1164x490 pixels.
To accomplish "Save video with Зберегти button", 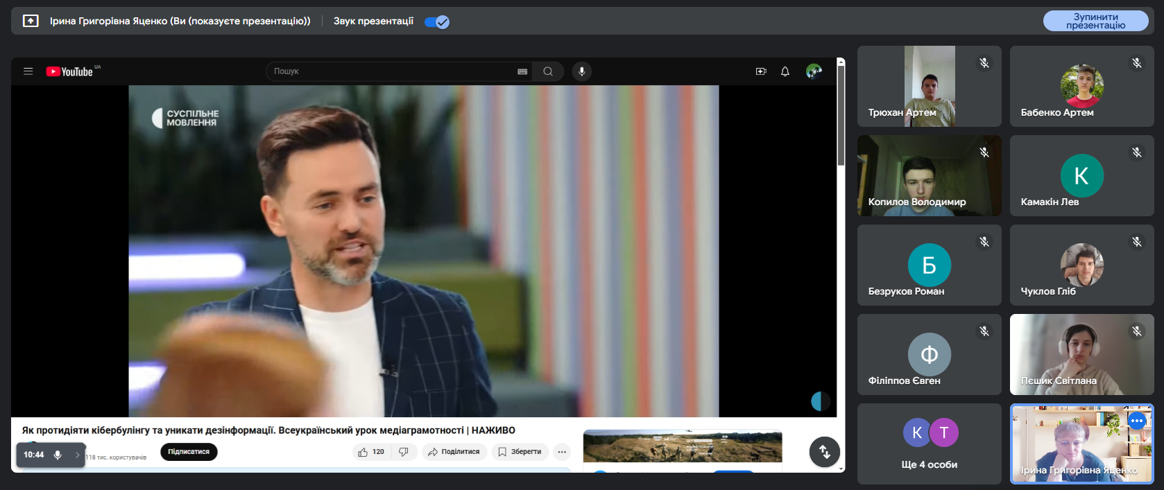I will pyautogui.click(x=520, y=452).
